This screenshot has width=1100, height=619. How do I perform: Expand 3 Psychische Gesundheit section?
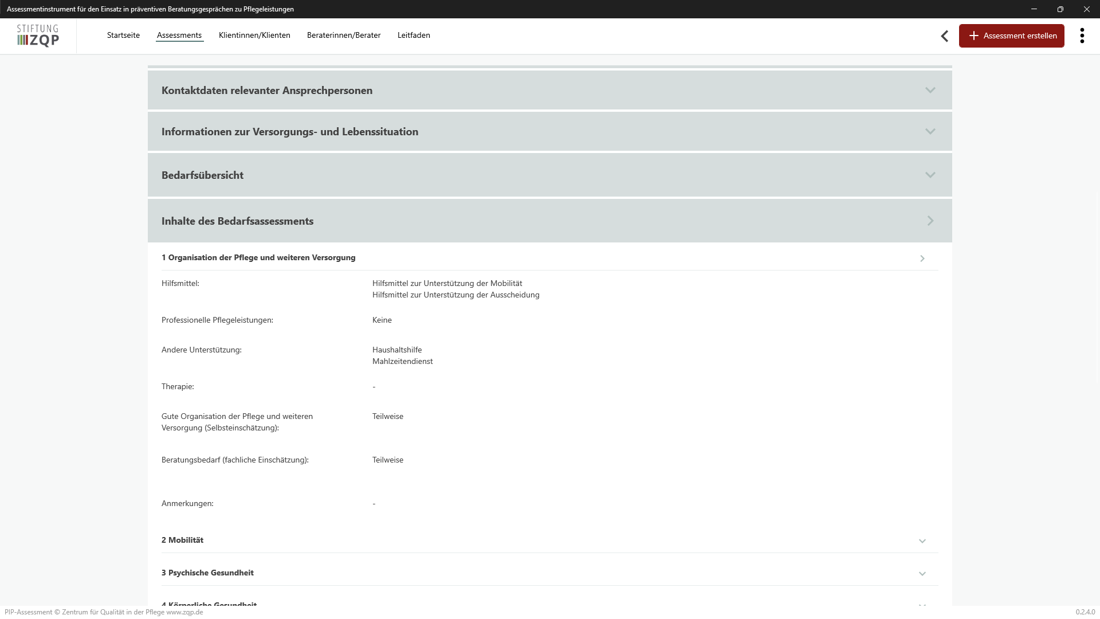click(207, 573)
